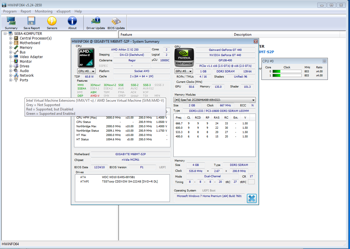Click the Central Processor(s) tree icon
Screen dimensions: 350x249
(x=16, y=38)
